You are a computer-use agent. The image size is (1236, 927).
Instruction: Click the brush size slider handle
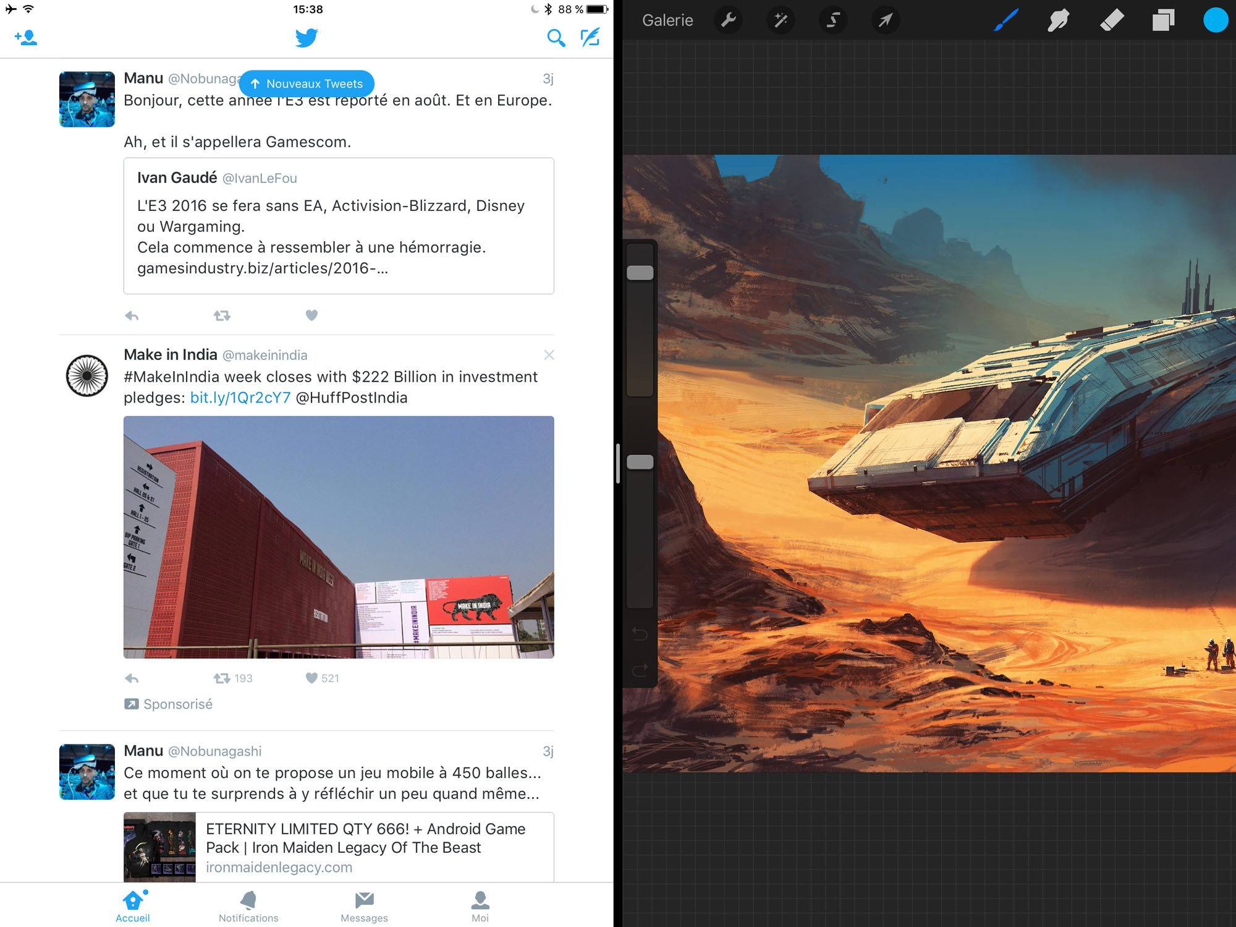[640, 273]
